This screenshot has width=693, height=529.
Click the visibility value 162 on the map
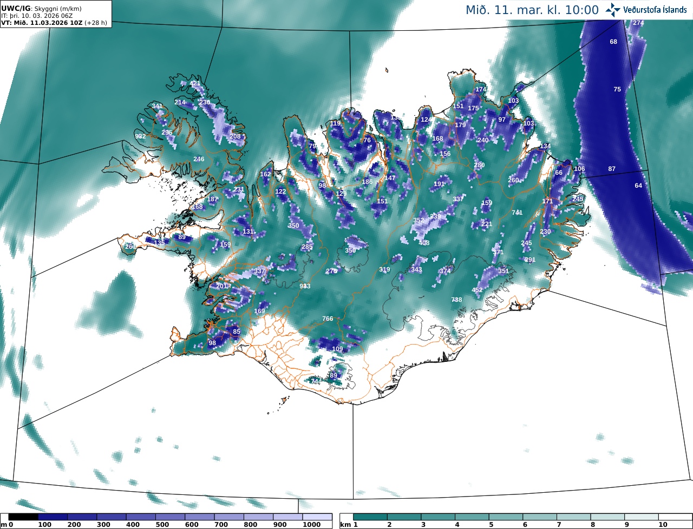click(x=265, y=174)
